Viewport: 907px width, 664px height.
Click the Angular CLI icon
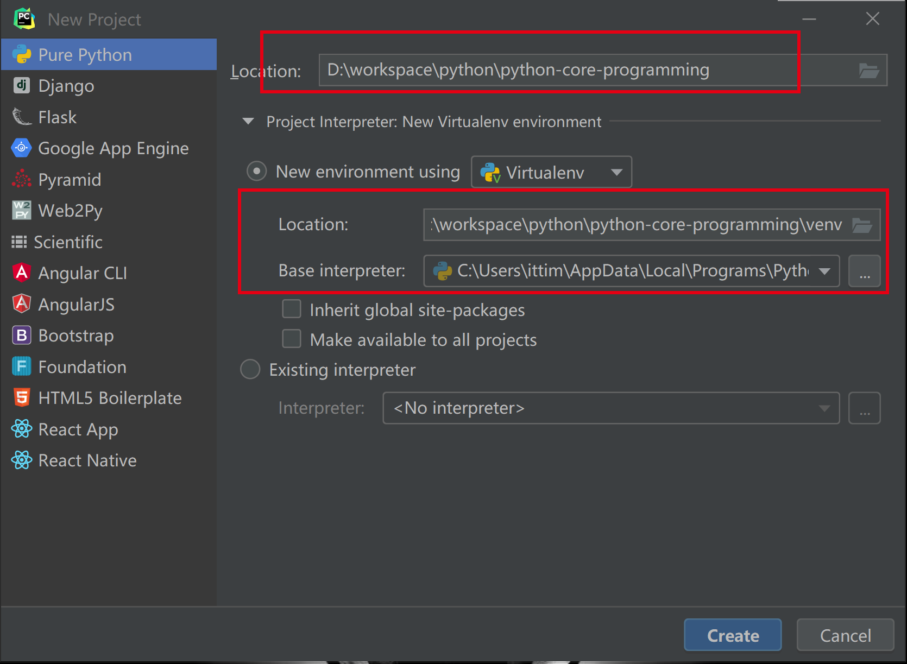point(22,273)
